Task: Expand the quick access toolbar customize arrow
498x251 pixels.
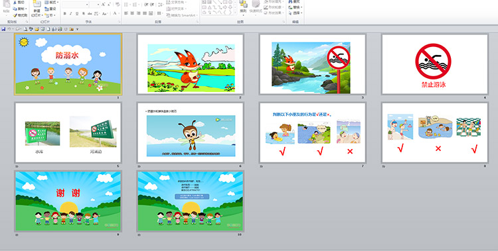Action: [x=77, y=29]
